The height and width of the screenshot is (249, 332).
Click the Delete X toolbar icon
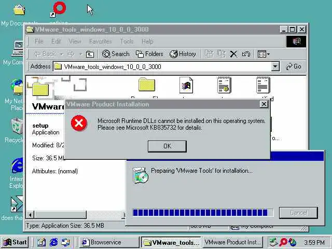tap(233, 54)
